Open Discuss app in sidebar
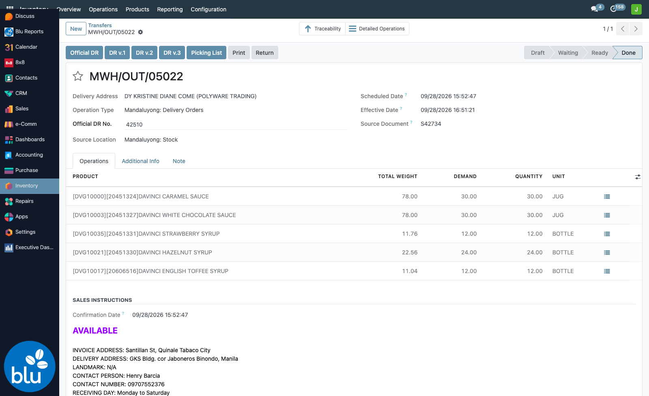The width and height of the screenshot is (649, 396). pyautogui.click(x=30, y=16)
